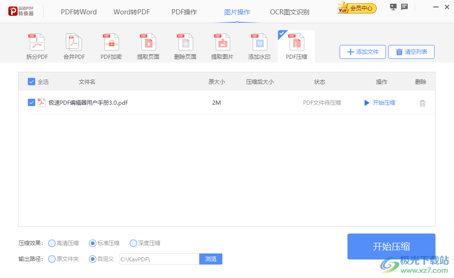454x278 pixels.
Task: Click the 文件名 column header
Action: pos(87,82)
